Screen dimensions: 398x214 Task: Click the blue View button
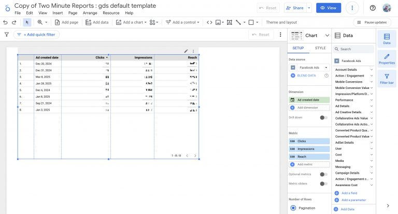[x=329, y=8]
